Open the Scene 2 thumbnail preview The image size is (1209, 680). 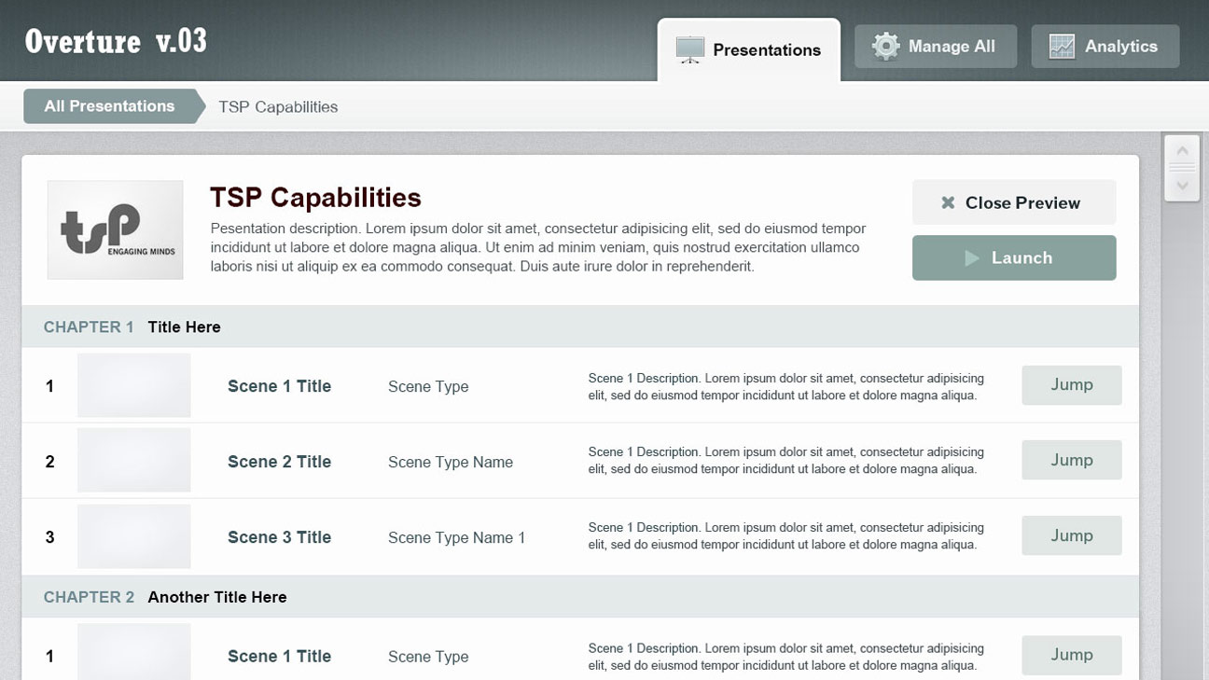point(134,461)
